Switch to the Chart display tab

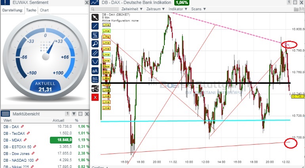pyautogui.click(x=44, y=10)
